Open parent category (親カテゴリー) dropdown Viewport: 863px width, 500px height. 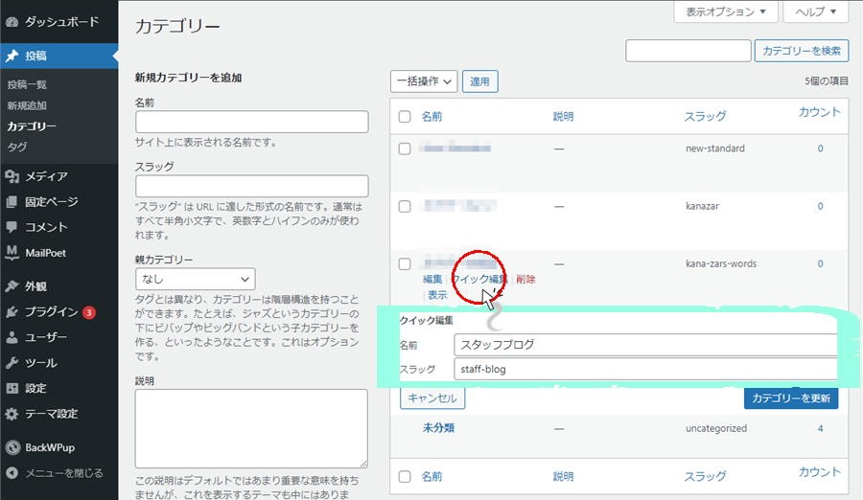click(195, 280)
